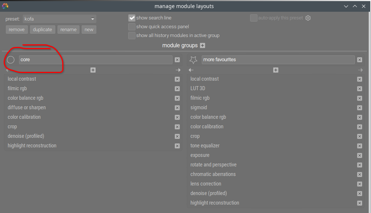The height and width of the screenshot is (213, 371).
Task: Select lens correction entry
Action: (x=206, y=184)
